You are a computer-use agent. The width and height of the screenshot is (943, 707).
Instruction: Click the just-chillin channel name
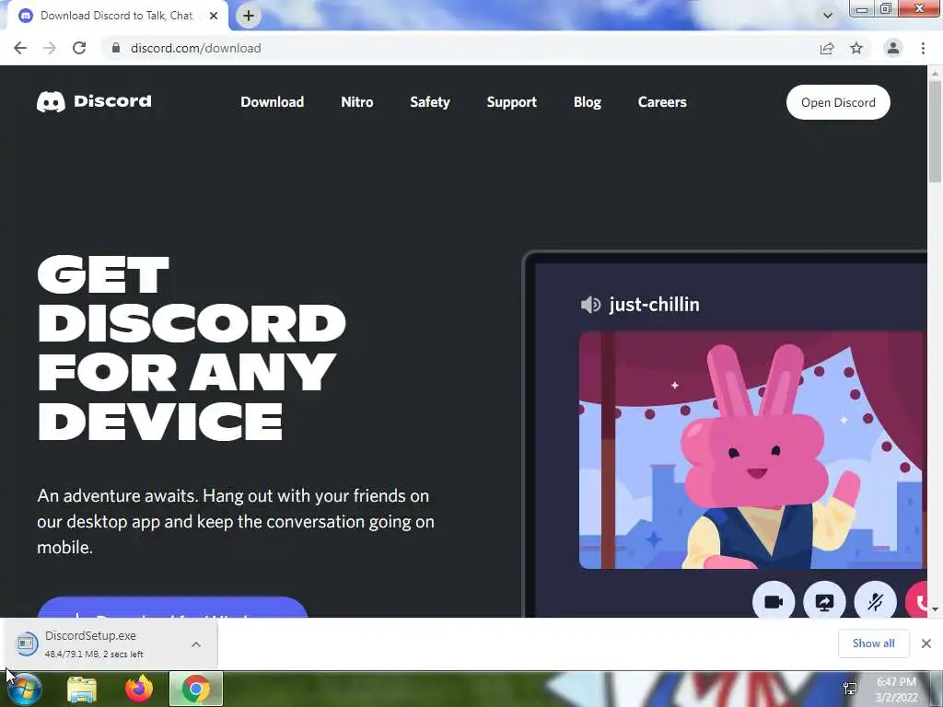pyautogui.click(x=655, y=305)
